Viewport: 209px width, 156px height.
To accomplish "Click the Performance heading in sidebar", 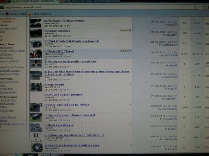I will point(8,97).
